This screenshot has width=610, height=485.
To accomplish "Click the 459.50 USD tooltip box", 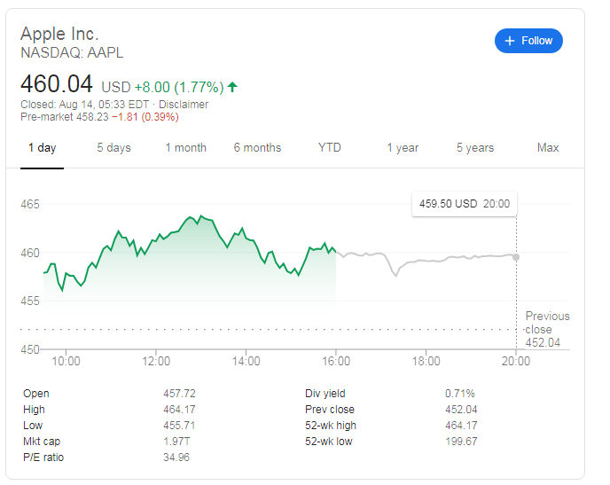I will 465,204.
